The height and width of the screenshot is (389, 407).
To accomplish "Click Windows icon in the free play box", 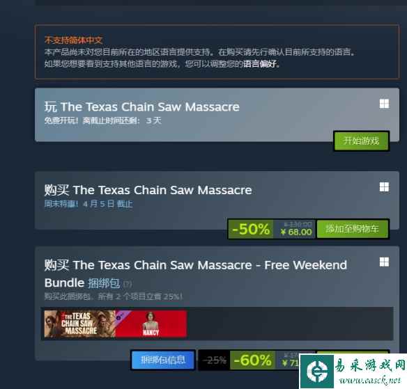I will click(x=384, y=104).
